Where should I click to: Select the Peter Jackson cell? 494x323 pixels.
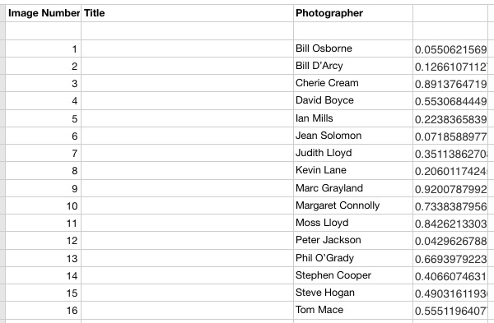pos(353,241)
